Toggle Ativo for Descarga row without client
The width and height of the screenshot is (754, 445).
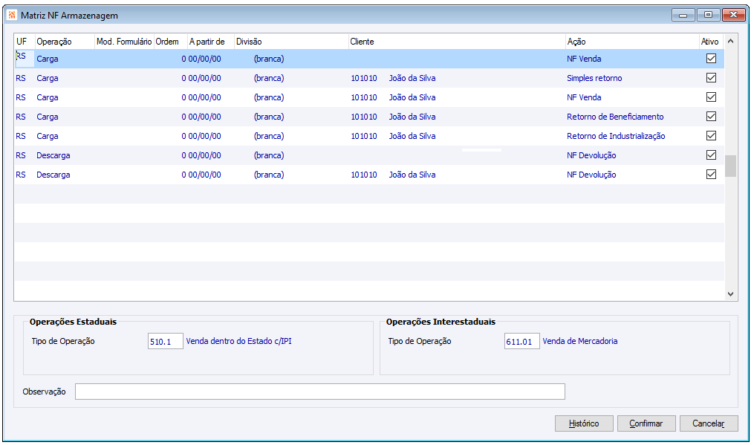[711, 155]
